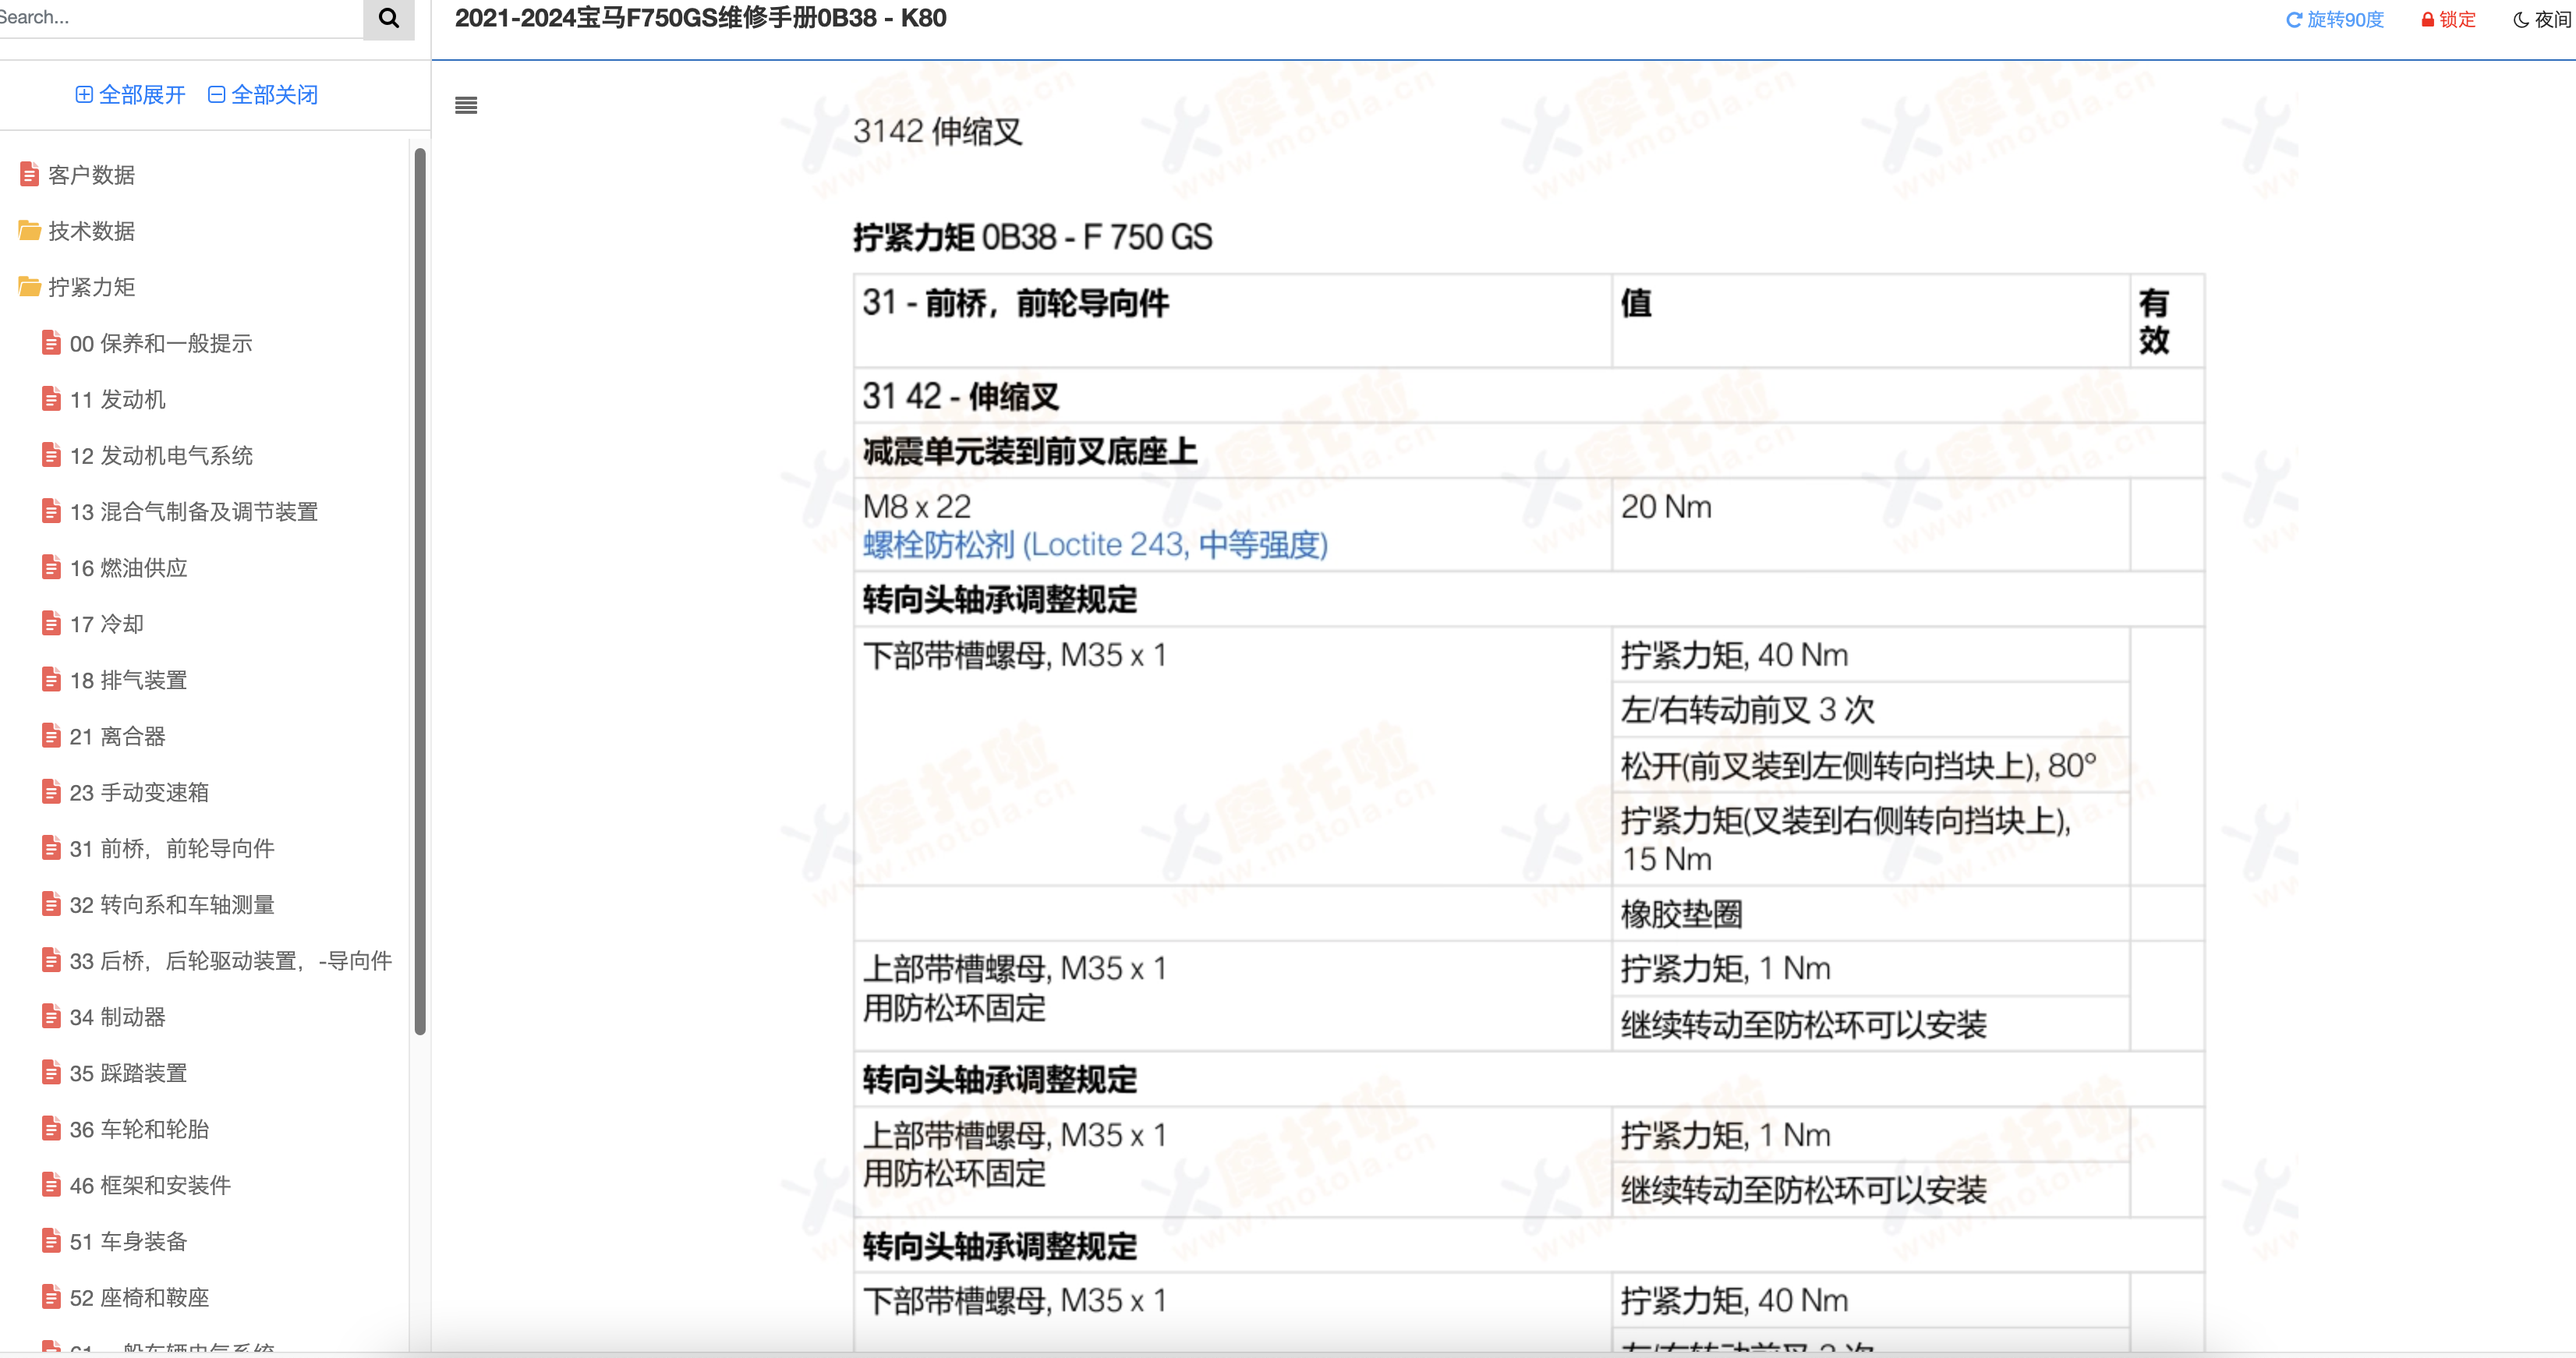
Task: Expand all sections with 全部展开
Action: (130, 95)
